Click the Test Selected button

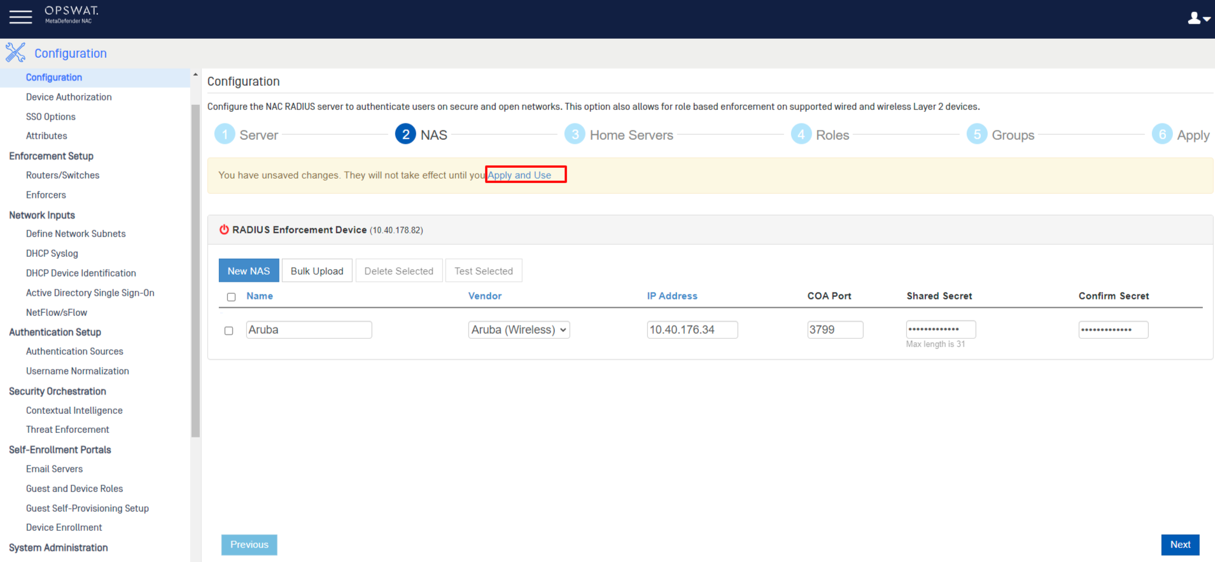coord(484,271)
